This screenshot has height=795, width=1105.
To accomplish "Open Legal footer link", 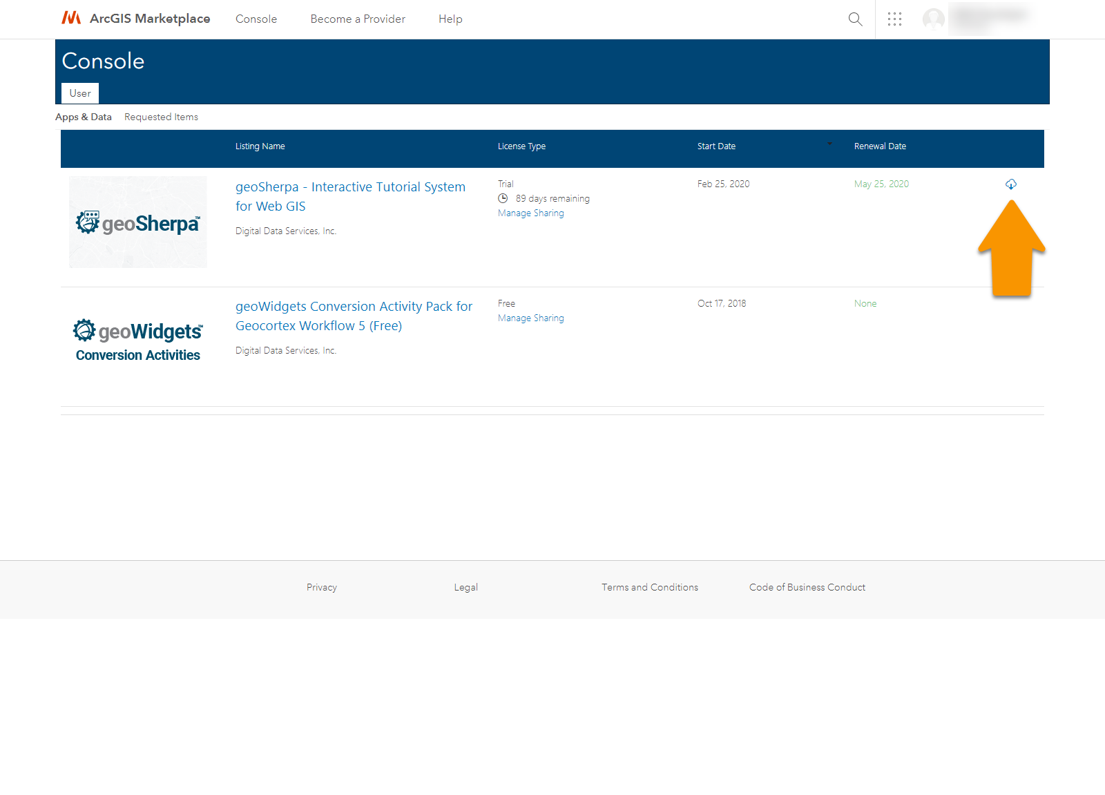I will point(465,587).
